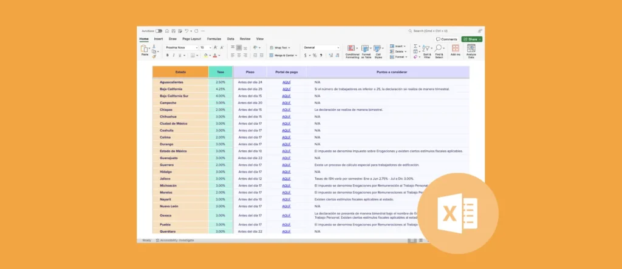Toggle the AutoSave switch
The height and width of the screenshot is (269, 622).
click(x=159, y=30)
